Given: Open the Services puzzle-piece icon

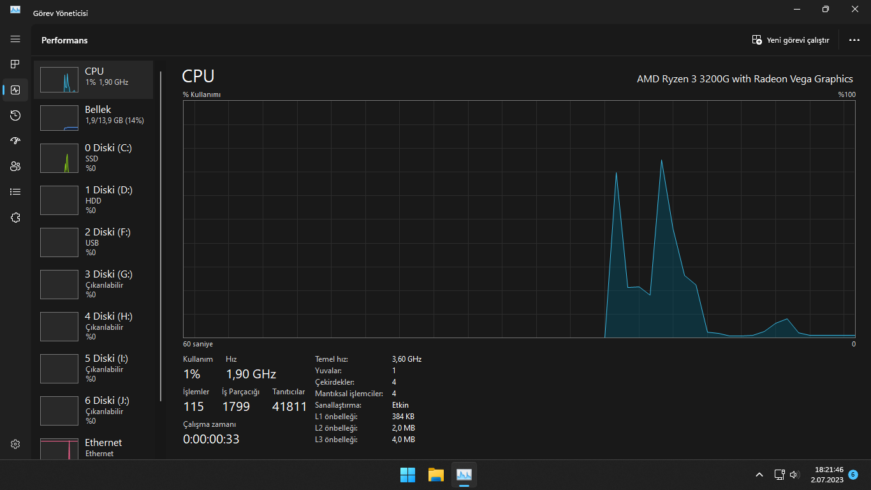Looking at the screenshot, I should 15,218.
